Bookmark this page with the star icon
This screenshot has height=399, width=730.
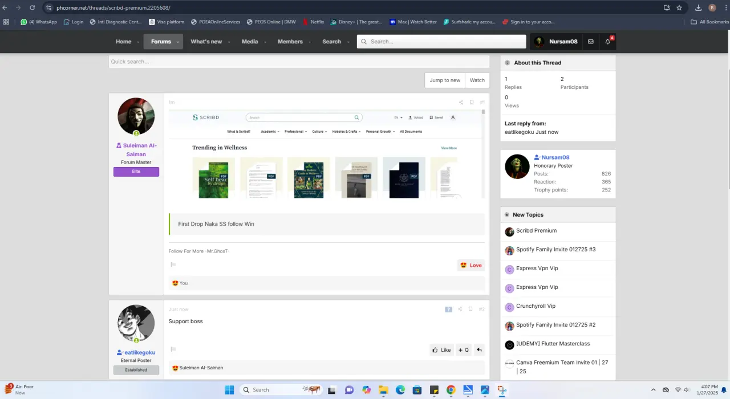(x=679, y=7)
